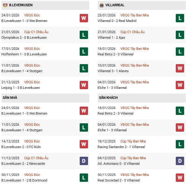186x184 pixels.
Task: Click the Villarreal club crest icon
Action: click(x=102, y=5)
